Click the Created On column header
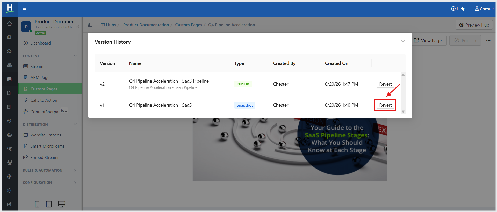497x212 pixels. click(x=336, y=63)
